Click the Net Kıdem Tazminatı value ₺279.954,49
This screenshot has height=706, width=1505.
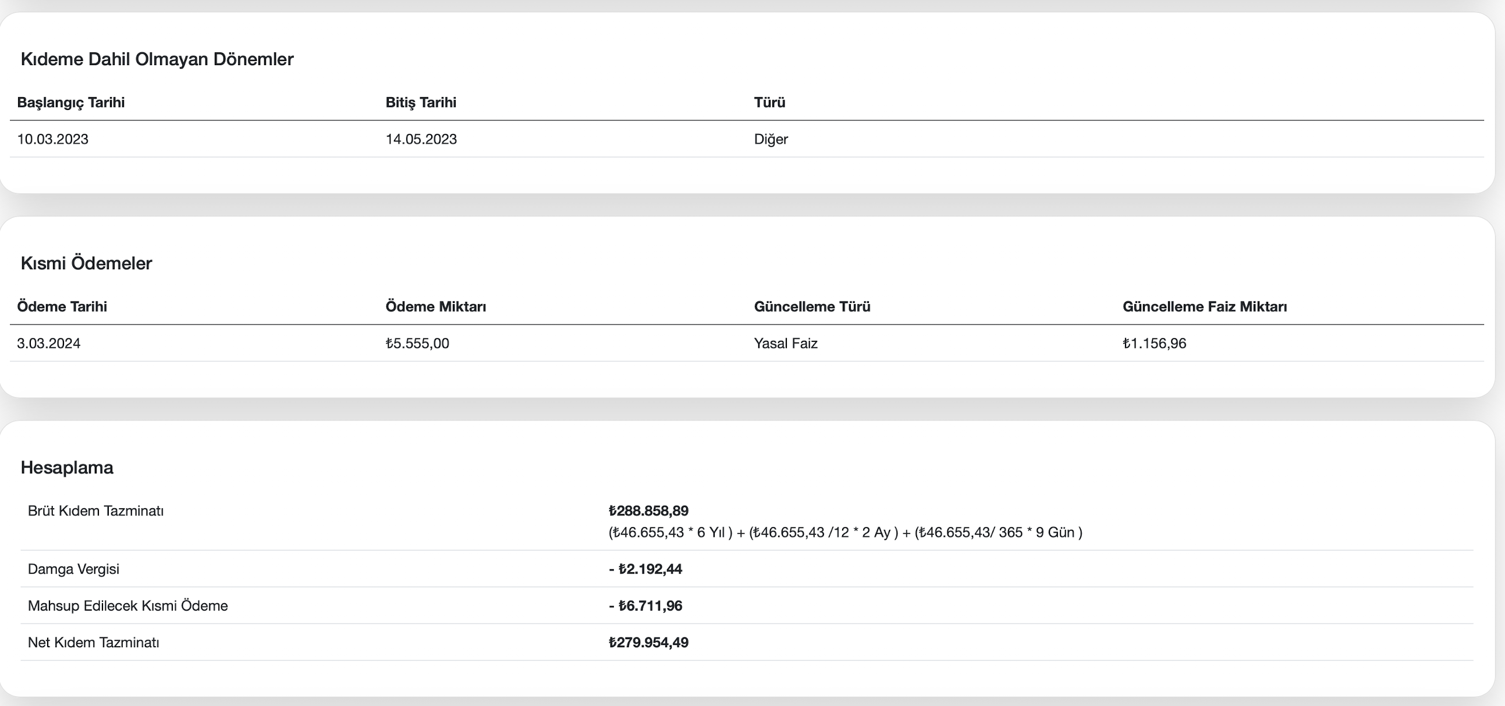click(648, 643)
